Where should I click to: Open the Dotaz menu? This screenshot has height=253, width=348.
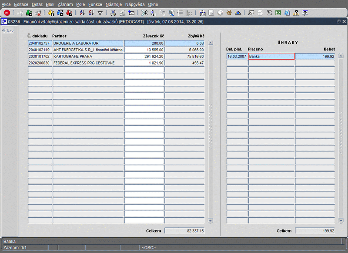click(37, 4)
